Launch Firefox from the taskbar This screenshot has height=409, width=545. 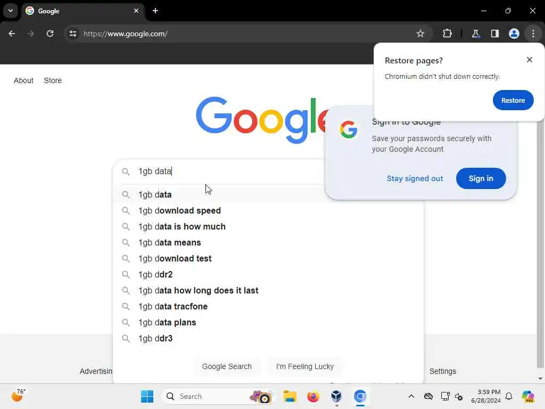click(x=313, y=396)
